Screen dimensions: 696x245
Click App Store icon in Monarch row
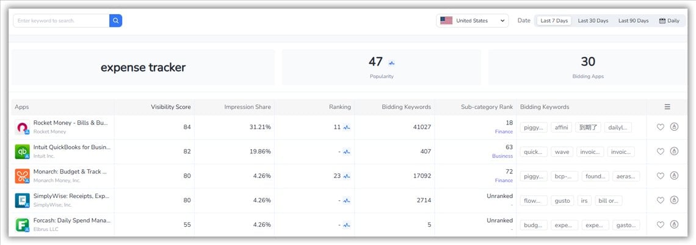click(674, 175)
